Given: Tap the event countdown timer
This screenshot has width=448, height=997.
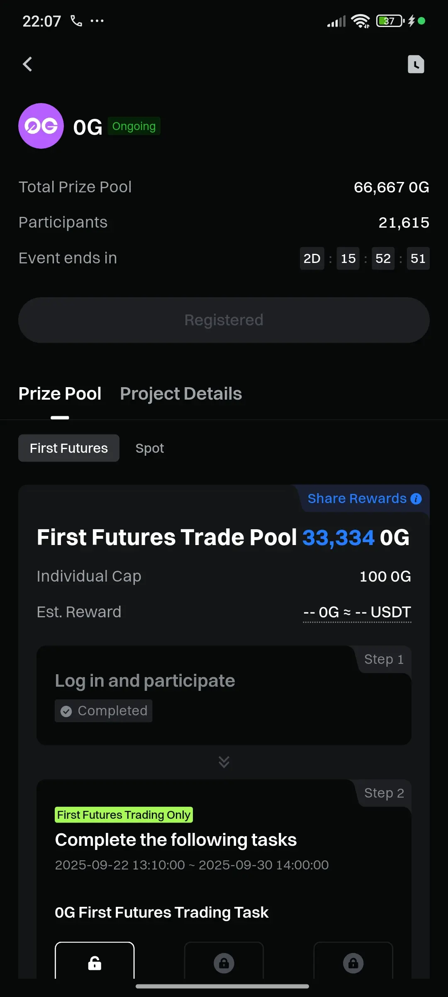Looking at the screenshot, I should 365,258.
